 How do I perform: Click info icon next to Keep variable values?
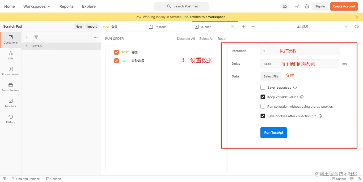[x=302, y=97]
